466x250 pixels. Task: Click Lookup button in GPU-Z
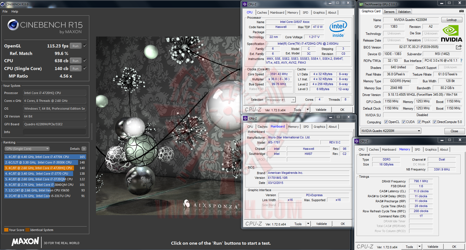tap(451, 20)
